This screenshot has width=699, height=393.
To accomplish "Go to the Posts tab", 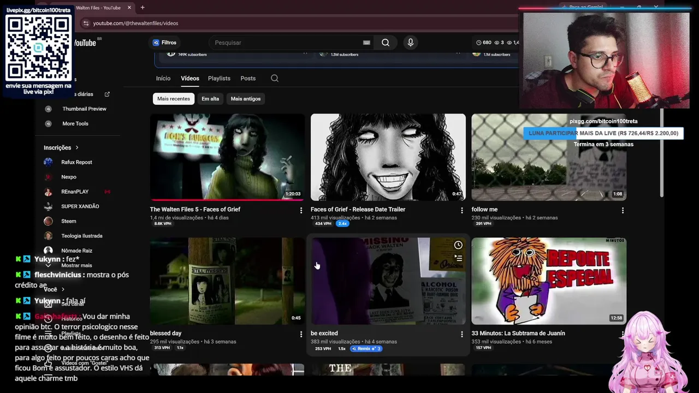I will (x=248, y=78).
